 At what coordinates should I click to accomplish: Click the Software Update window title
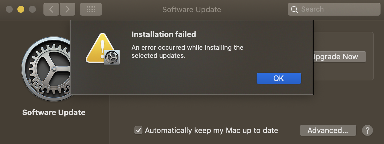coord(191,10)
